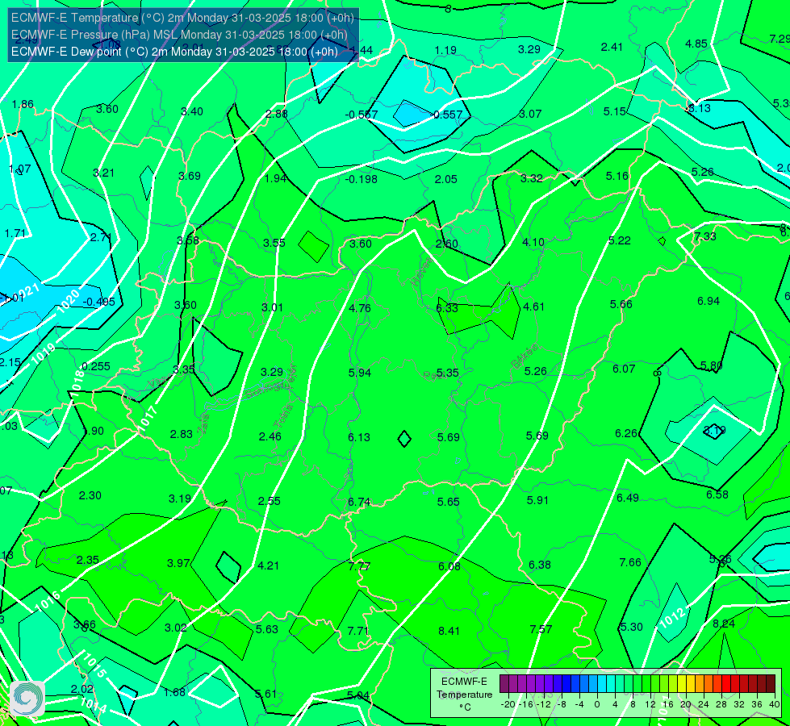
Task: Click the 6.07 dew point value
Action: pyautogui.click(x=624, y=369)
